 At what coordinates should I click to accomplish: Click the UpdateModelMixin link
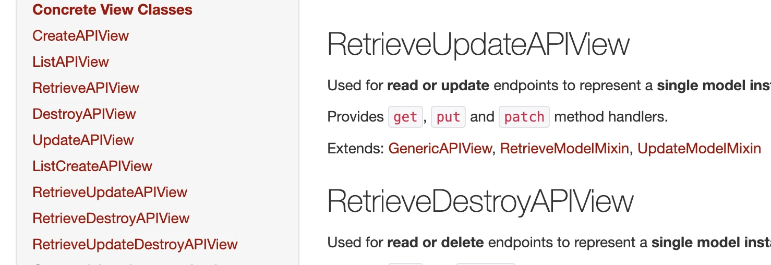[699, 149]
